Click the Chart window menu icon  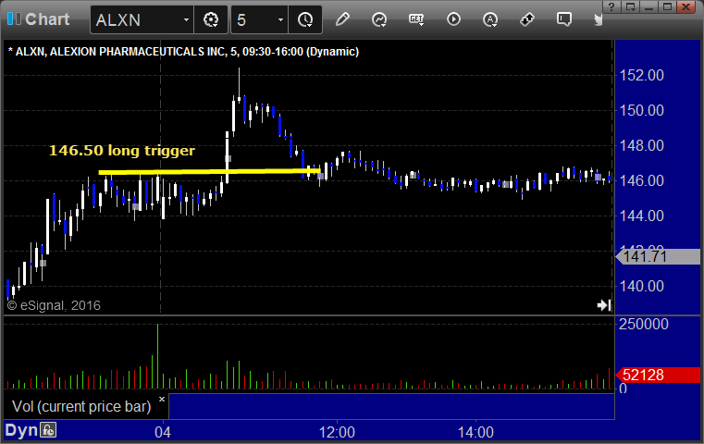tap(14, 19)
